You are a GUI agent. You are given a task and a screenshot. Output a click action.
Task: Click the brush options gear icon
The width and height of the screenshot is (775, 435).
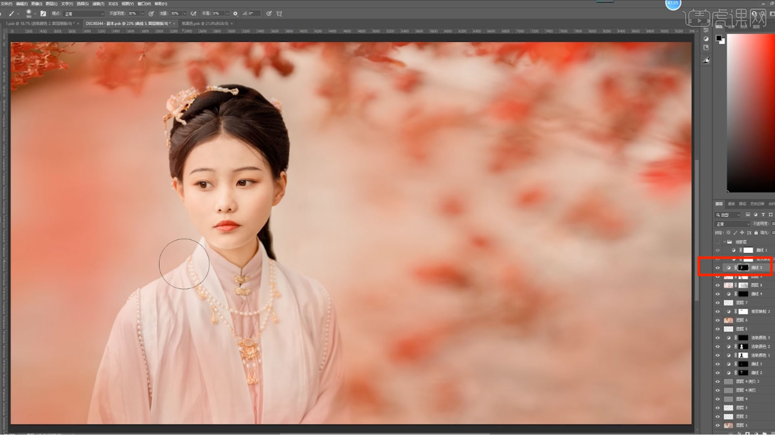coord(235,14)
